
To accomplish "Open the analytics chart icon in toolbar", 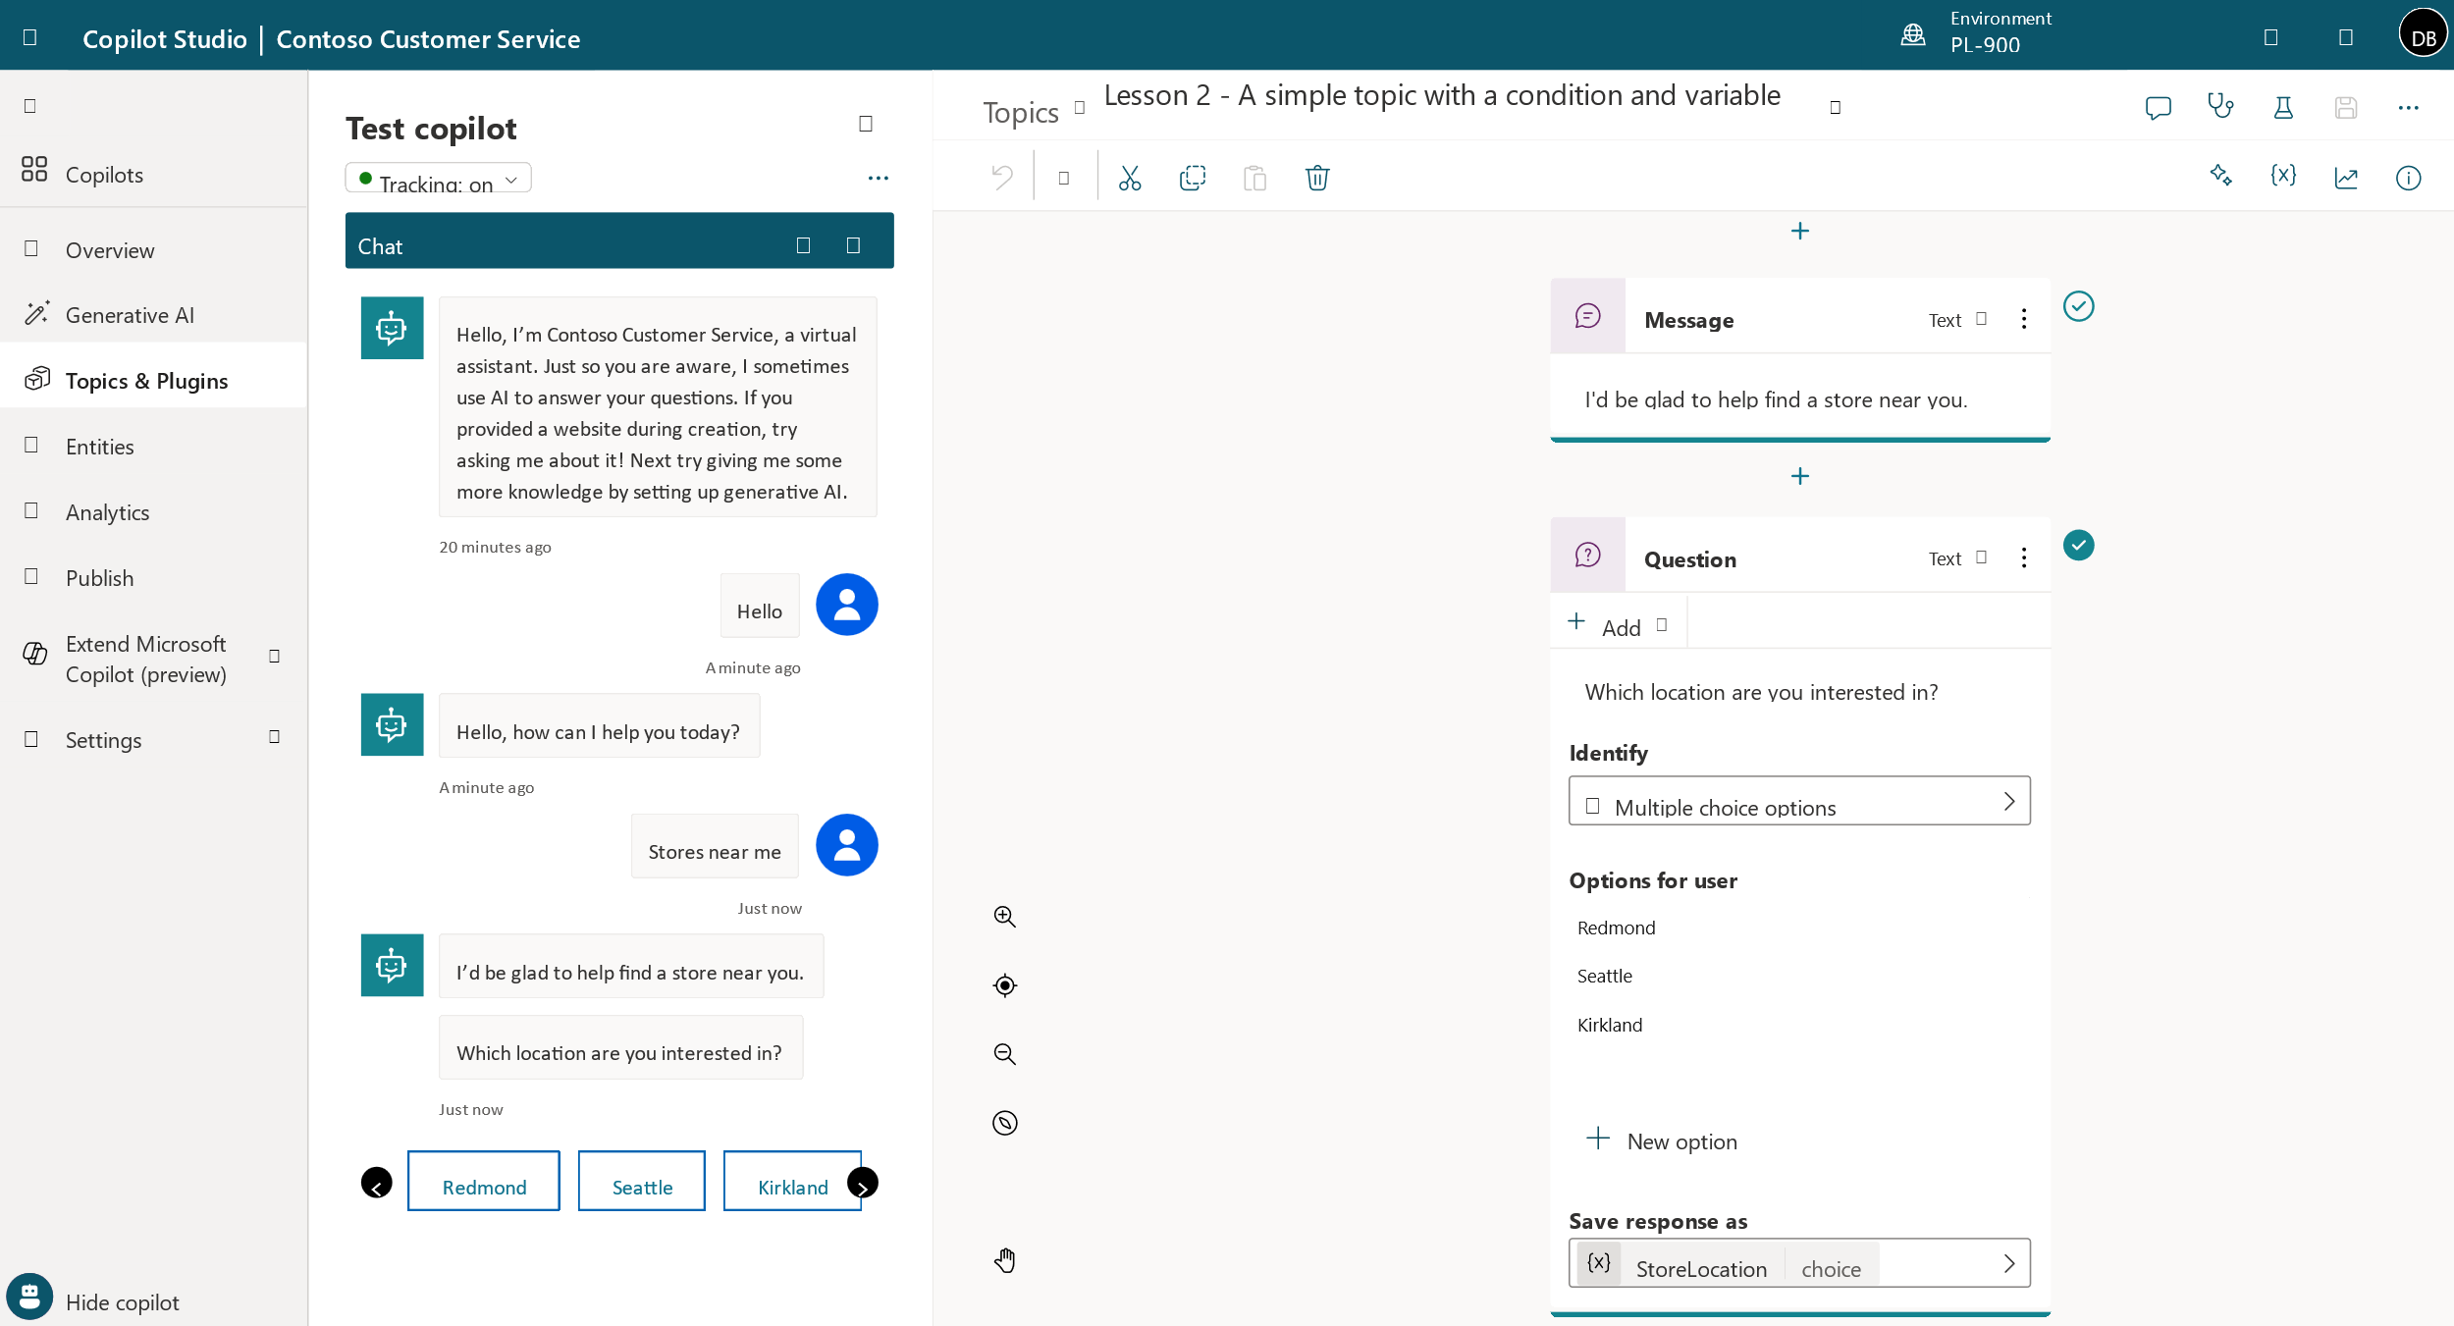I will (2346, 178).
